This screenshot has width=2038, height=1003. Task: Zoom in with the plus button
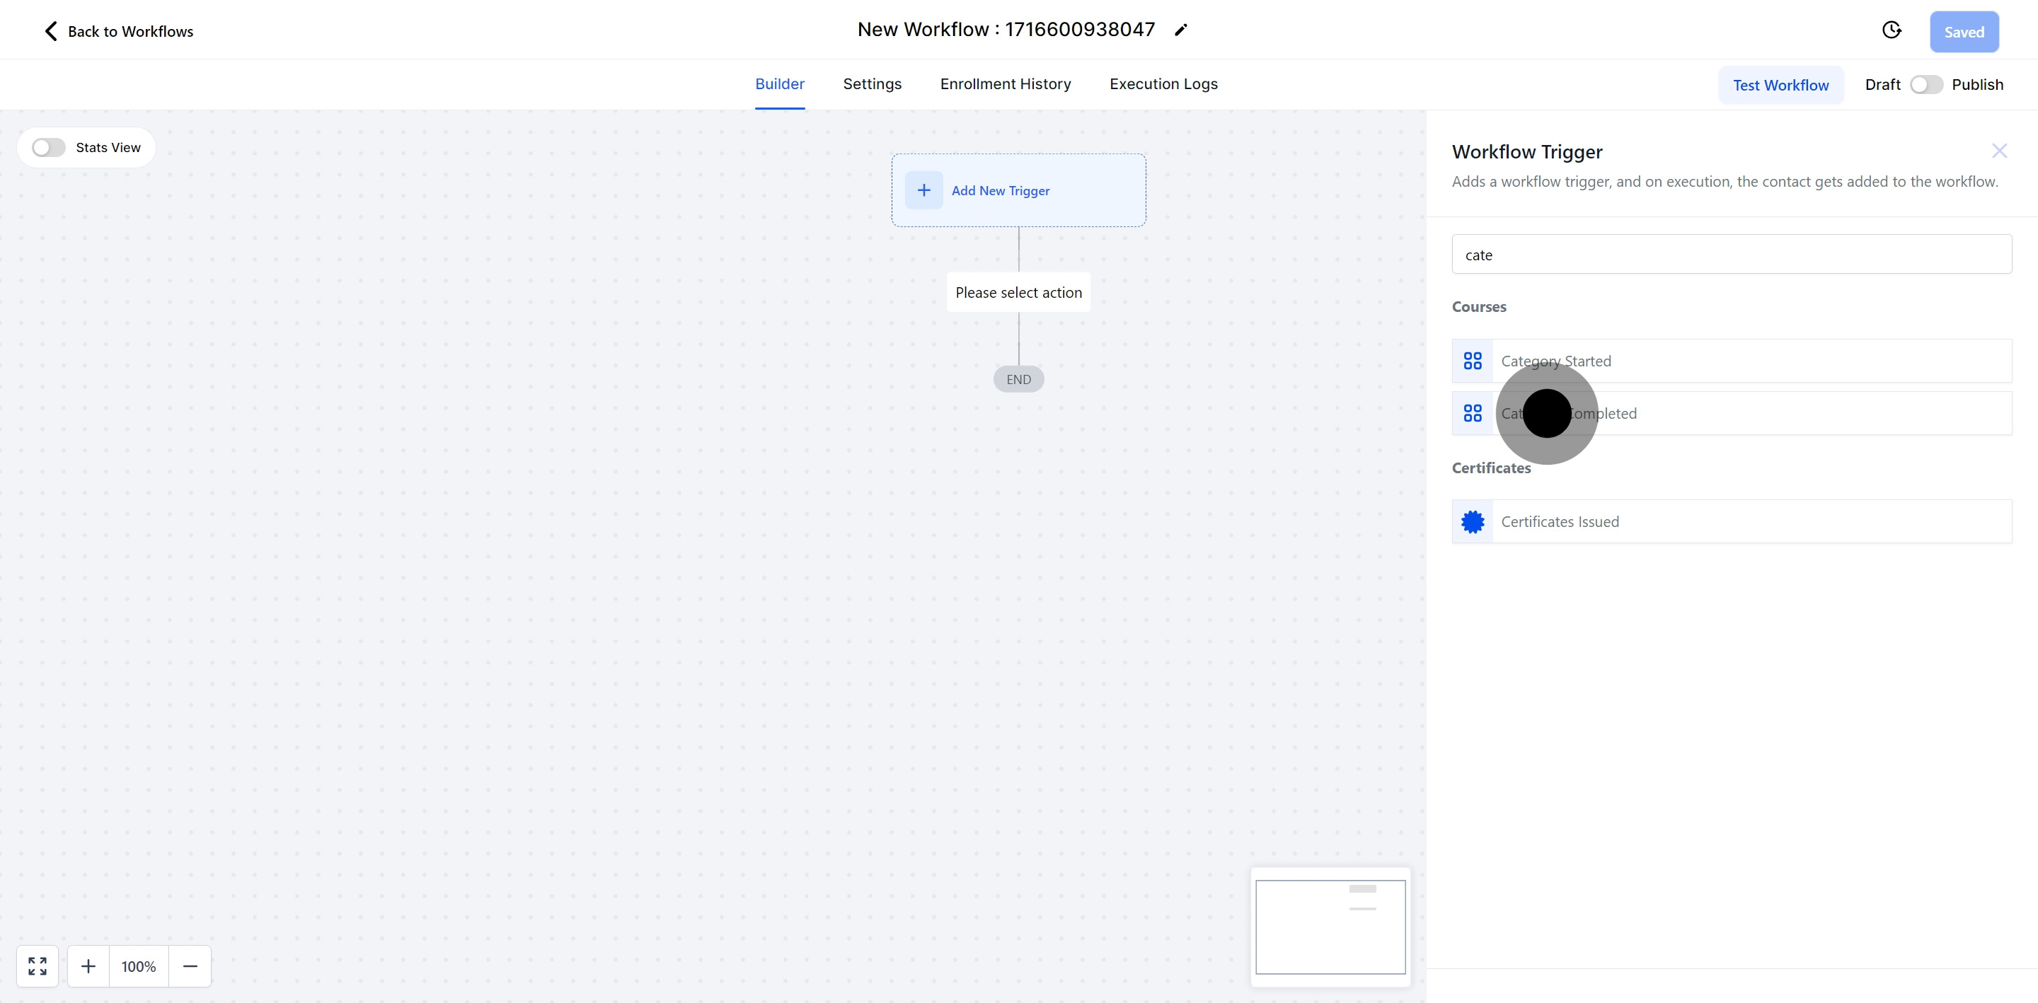[x=88, y=966]
